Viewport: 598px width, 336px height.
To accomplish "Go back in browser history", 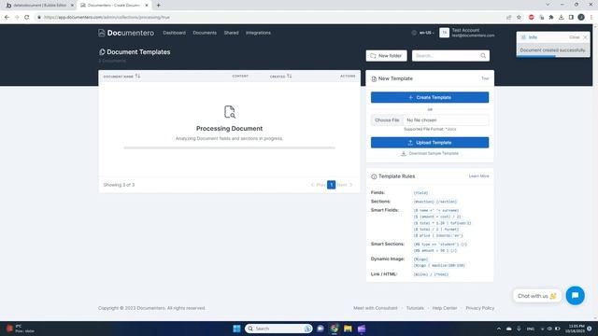I will [7, 17].
